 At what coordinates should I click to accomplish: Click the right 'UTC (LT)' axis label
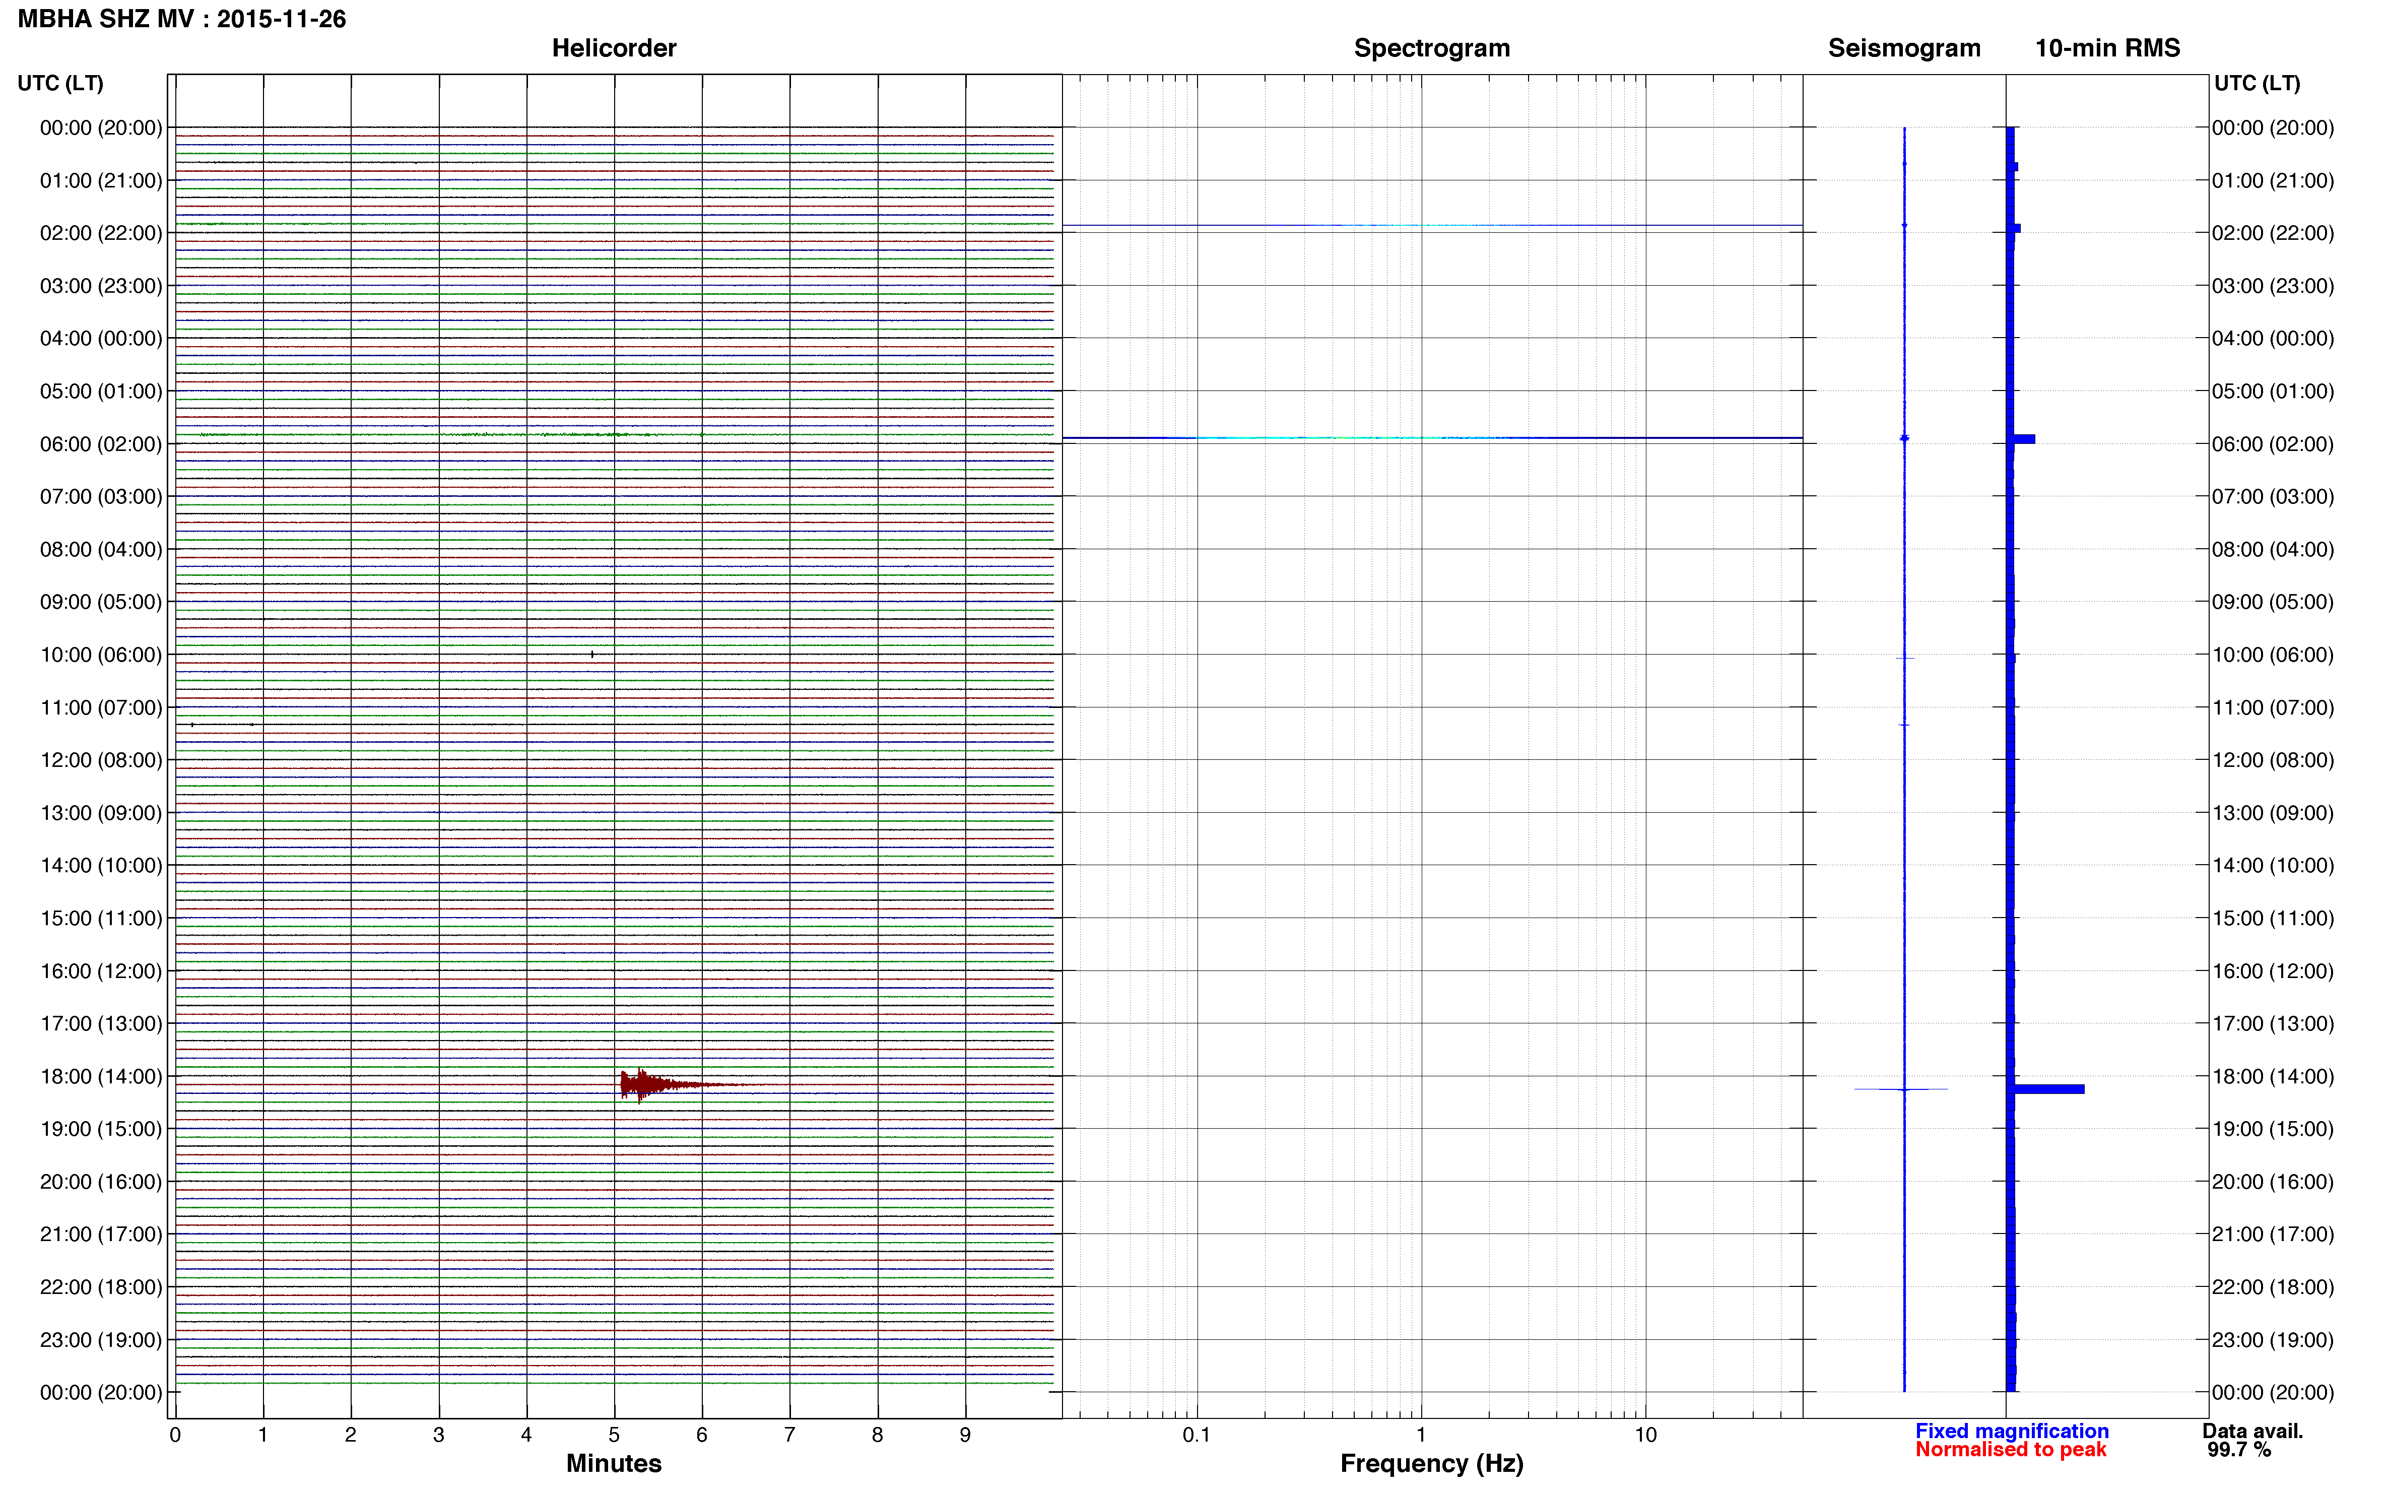coord(2257,83)
